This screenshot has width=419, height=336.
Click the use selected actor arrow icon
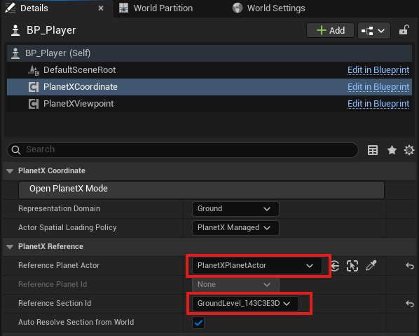335,266
